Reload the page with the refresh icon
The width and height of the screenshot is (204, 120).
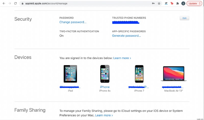(15, 4)
